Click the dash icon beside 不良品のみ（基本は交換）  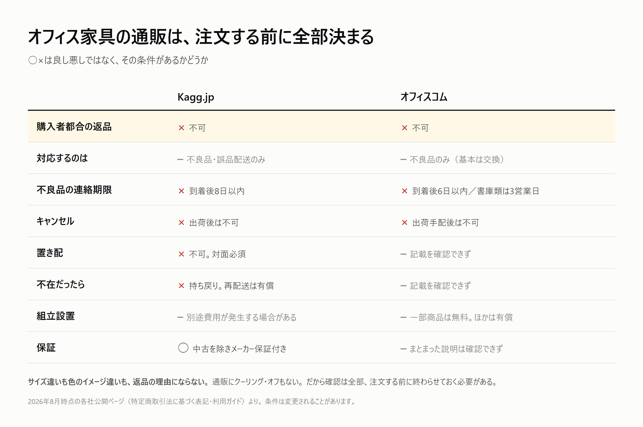pos(403,159)
